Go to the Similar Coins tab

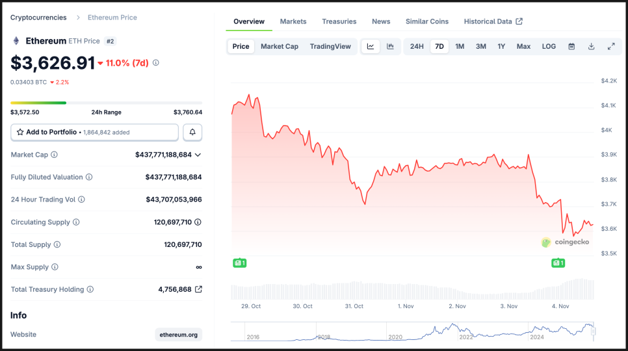tap(427, 21)
